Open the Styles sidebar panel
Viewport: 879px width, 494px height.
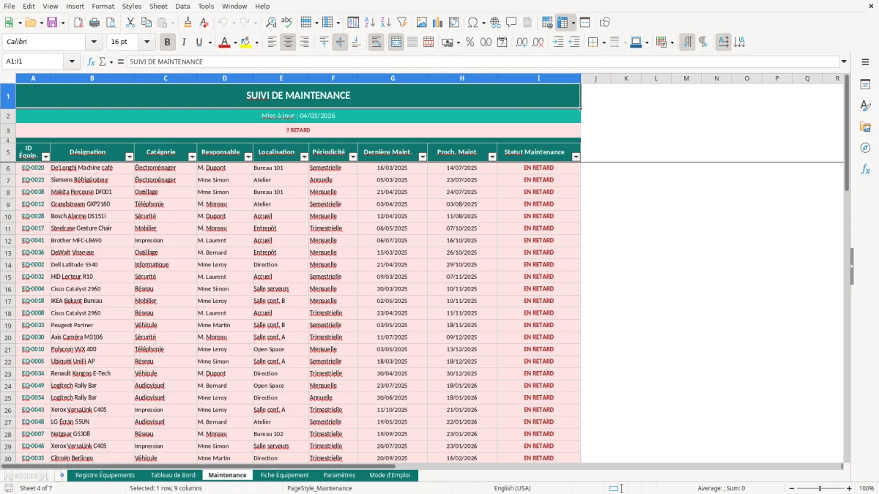865,105
